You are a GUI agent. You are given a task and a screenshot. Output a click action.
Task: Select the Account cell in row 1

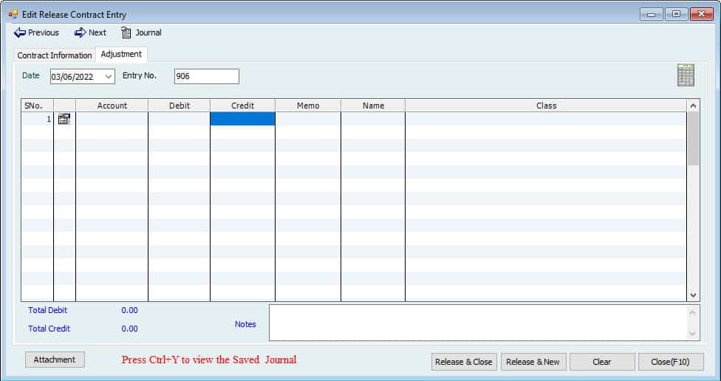112,119
